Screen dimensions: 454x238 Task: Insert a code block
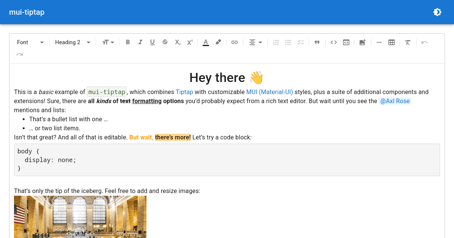coord(346,42)
